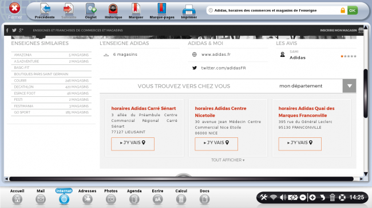This screenshot has height=208, width=372.
Task: Click the speaker volume icon
Action: [283, 197]
